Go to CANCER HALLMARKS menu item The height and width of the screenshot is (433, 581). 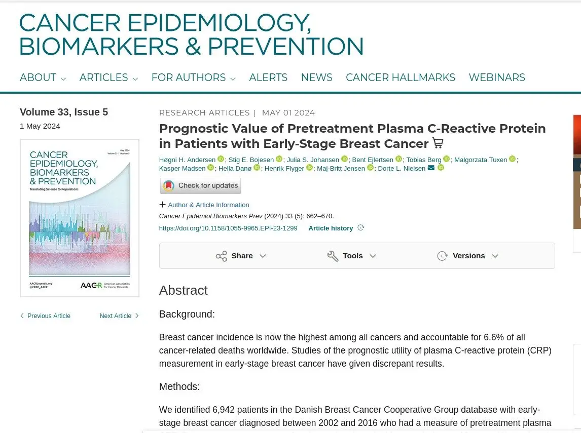coord(400,77)
